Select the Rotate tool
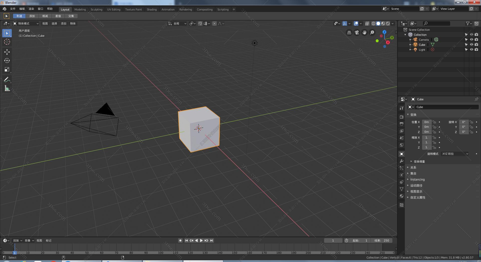This screenshot has height=262, width=481. coord(7,60)
